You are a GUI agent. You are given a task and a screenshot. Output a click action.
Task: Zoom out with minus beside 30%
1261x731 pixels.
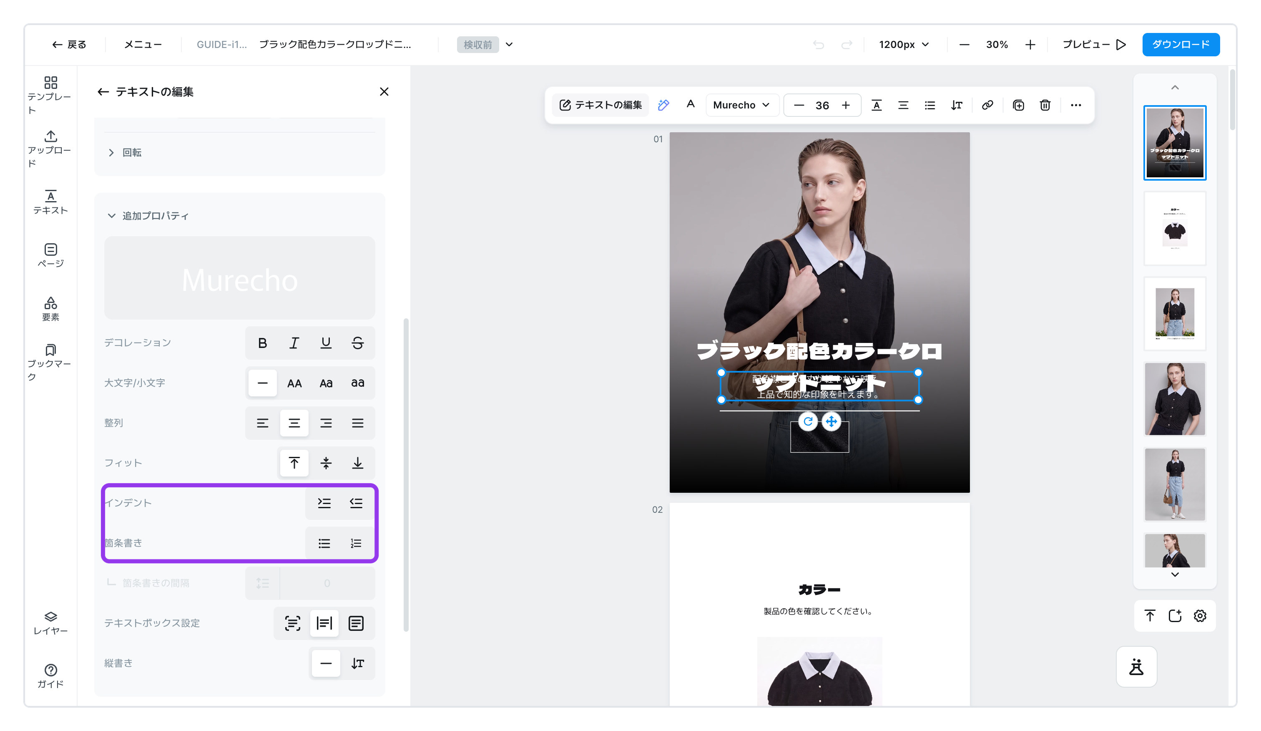[964, 45]
